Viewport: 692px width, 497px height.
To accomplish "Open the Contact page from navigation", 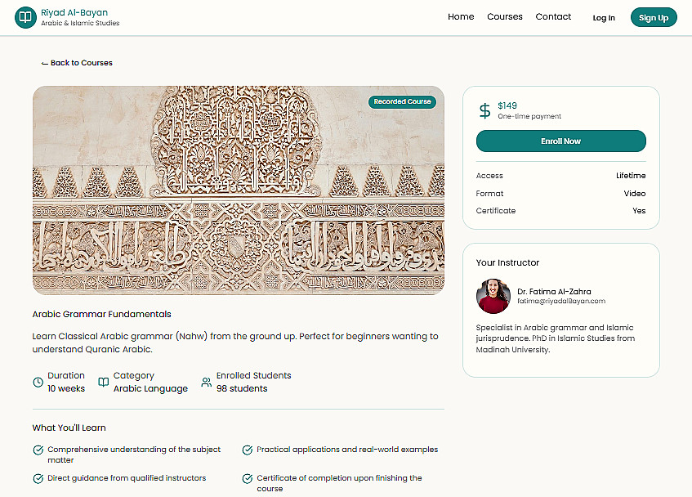I will coord(553,17).
